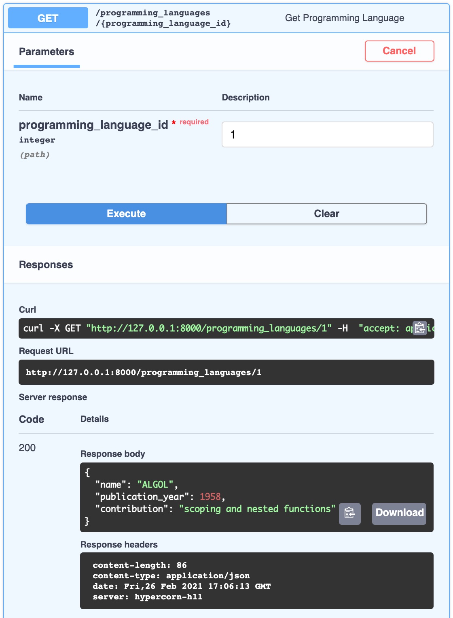Cancel the try-it-out mode
Screen dimensions: 453x618
399,51
